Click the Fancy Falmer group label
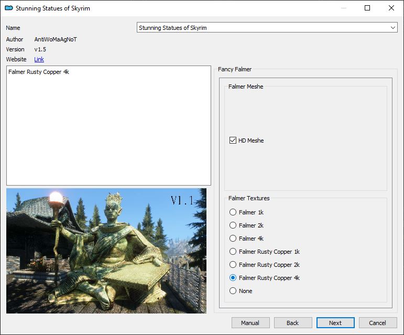Viewport: 404px width, 335px height. pyautogui.click(x=235, y=69)
